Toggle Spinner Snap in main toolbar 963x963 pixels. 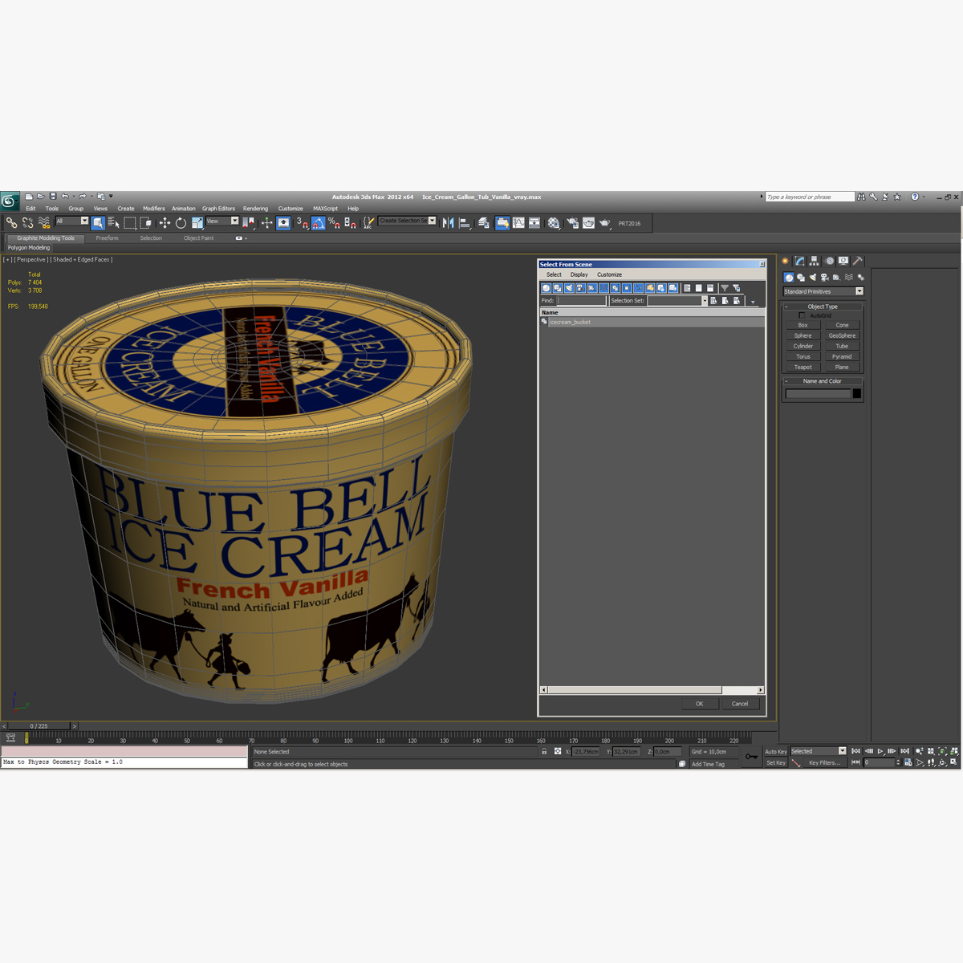(x=350, y=223)
